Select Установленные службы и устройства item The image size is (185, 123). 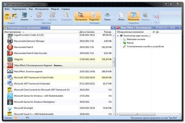145,46
